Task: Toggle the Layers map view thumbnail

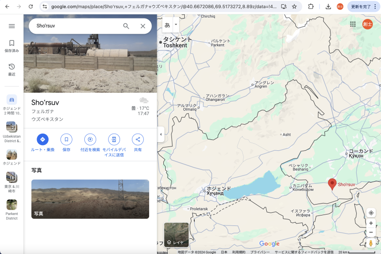Action: point(176,235)
